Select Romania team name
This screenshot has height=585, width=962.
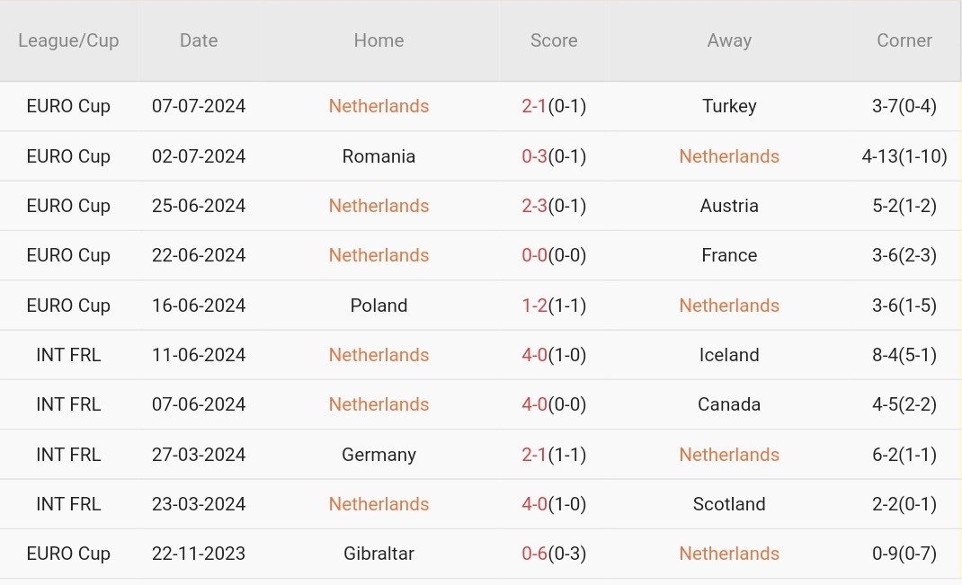coord(379,156)
